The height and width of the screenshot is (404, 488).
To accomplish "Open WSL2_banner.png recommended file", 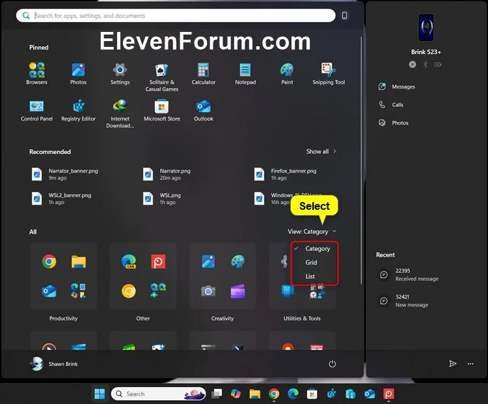I will [62, 199].
